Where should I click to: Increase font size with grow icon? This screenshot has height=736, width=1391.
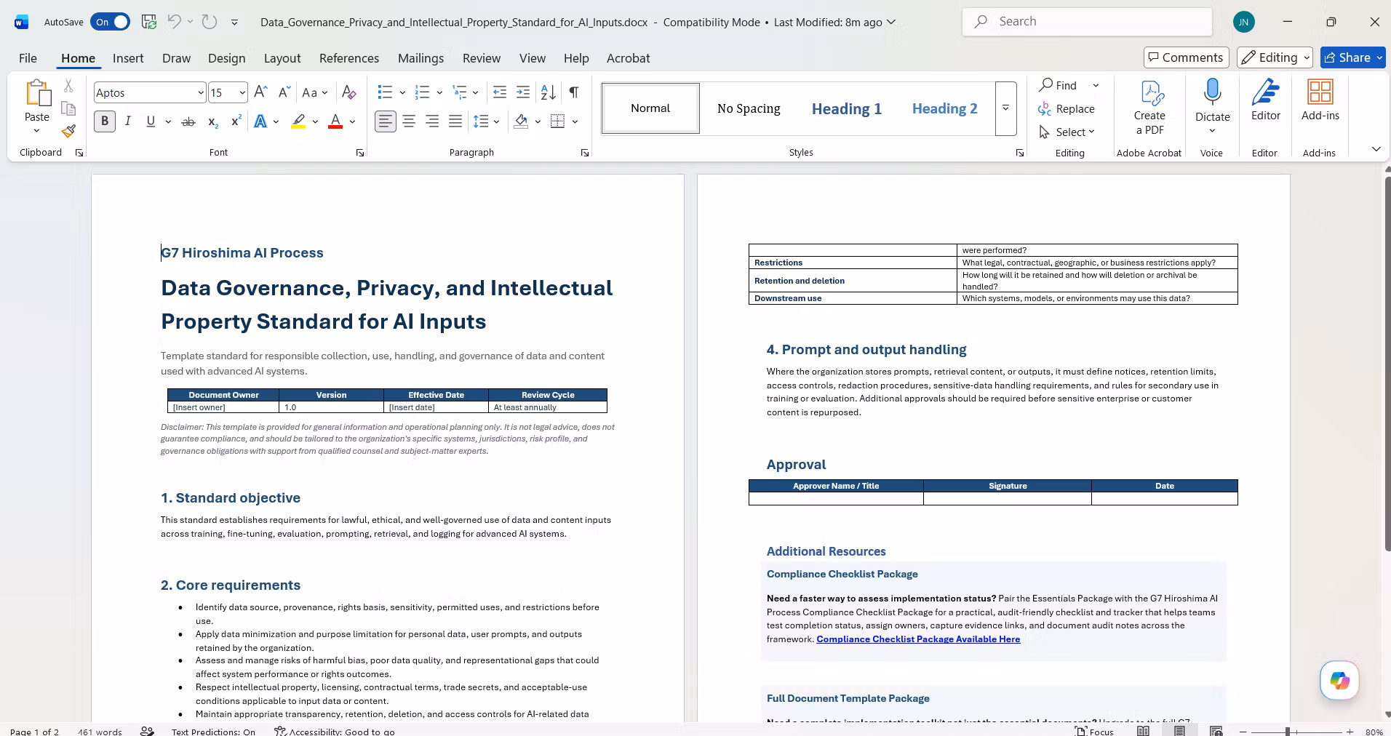pos(260,92)
